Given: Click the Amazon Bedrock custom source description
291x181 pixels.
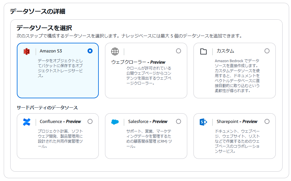Looking at the screenshot, I should (x=237, y=76).
